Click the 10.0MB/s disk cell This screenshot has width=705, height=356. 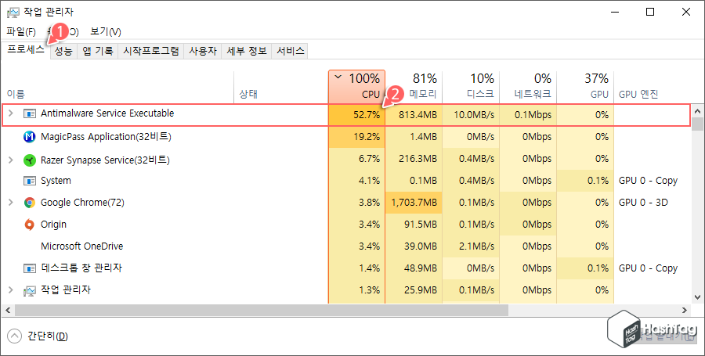pos(471,115)
